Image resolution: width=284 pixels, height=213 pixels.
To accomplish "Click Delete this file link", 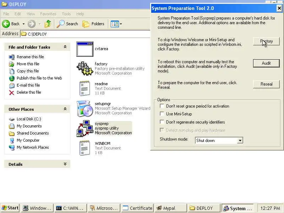I will click(x=29, y=92).
